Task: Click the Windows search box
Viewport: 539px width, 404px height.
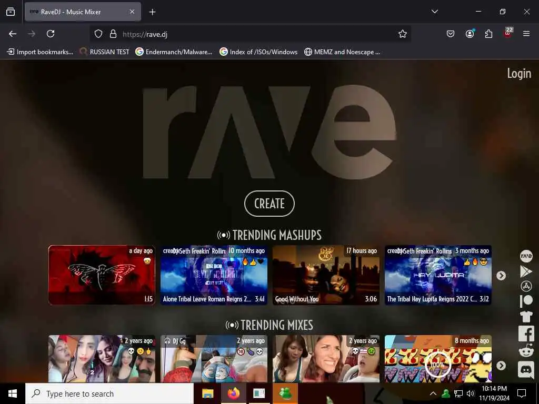Action: click(109, 393)
